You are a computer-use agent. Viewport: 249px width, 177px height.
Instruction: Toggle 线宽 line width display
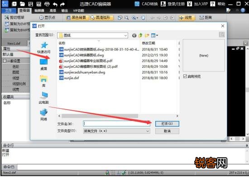tap(187, 18)
